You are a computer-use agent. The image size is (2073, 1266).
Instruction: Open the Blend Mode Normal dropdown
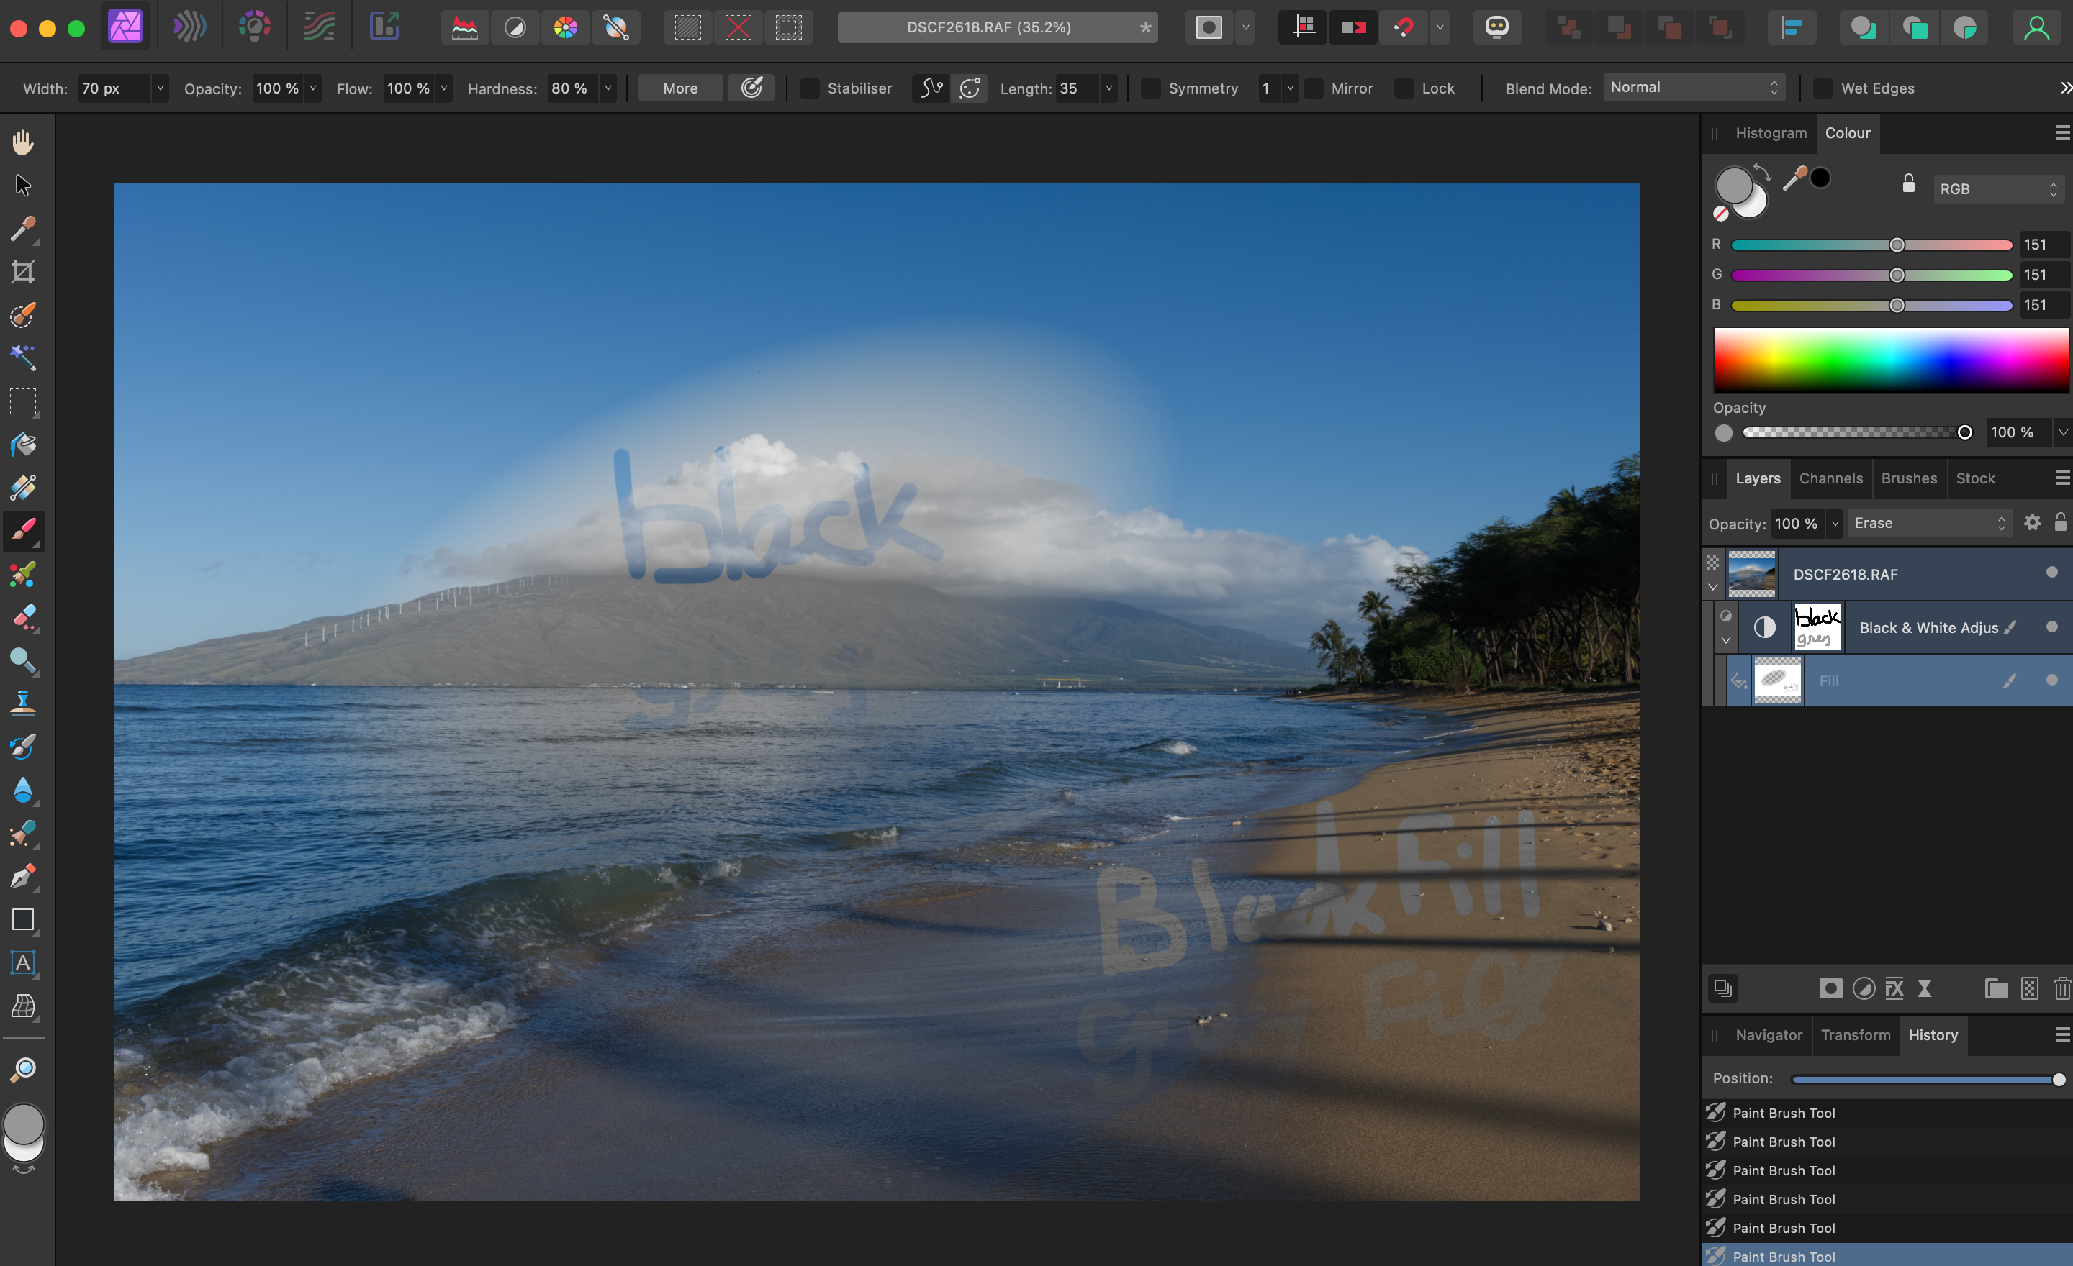pyautogui.click(x=1695, y=88)
